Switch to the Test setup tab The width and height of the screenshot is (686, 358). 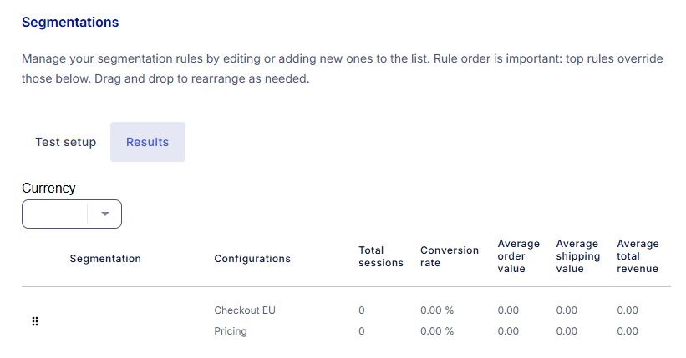pyautogui.click(x=66, y=142)
